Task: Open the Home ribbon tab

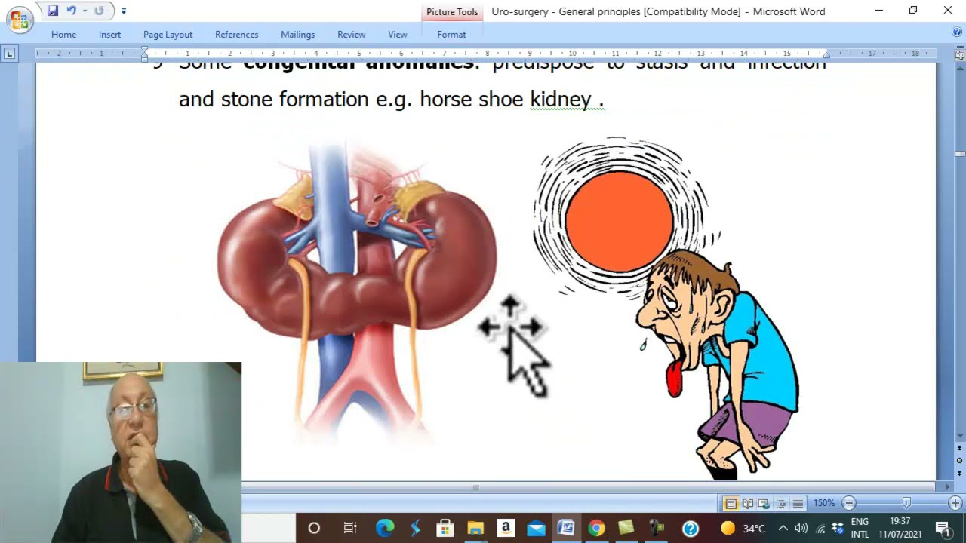Action: tap(63, 34)
